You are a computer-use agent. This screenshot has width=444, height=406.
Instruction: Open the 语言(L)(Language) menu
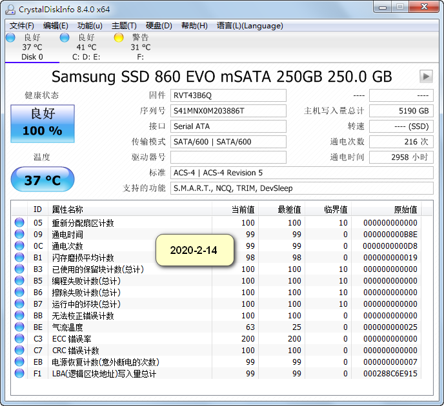pyautogui.click(x=250, y=26)
